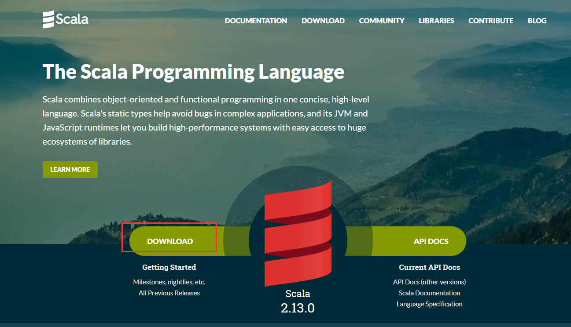Viewport: 571px width, 327px height.
Task: Go to Scala Documentation link
Action: [429, 293]
